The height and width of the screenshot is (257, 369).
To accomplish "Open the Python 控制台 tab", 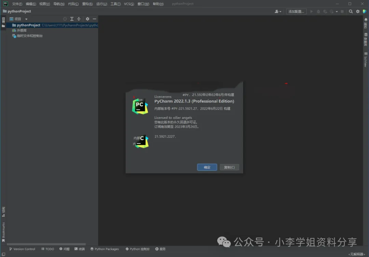I will (x=137, y=249).
